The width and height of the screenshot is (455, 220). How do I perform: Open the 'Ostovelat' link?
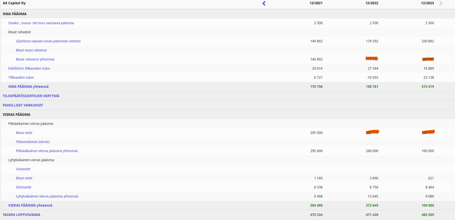tap(23, 169)
